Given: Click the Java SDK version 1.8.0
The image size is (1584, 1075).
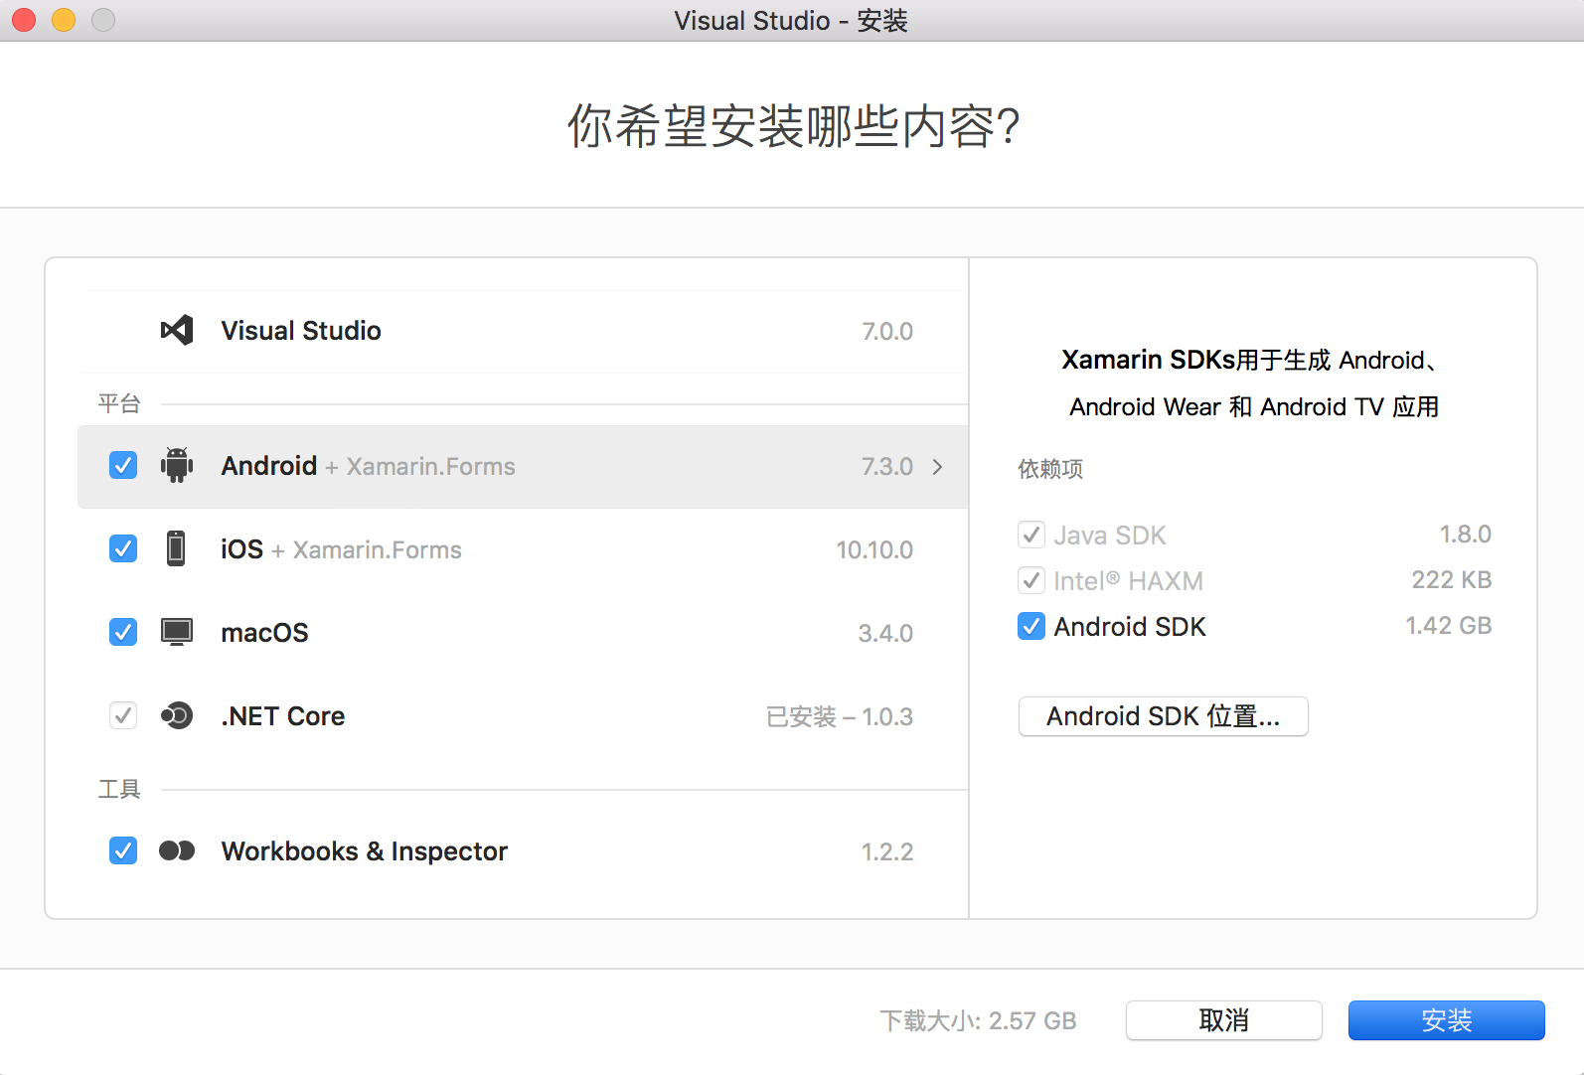Looking at the screenshot, I should 1466,535.
